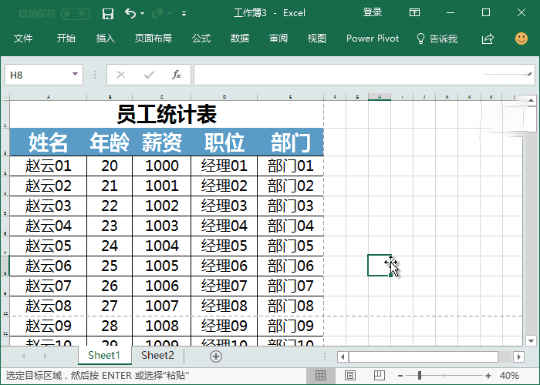Click the 年龄 header cell
The width and height of the screenshot is (540, 385).
pyautogui.click(x=110, y=142)
